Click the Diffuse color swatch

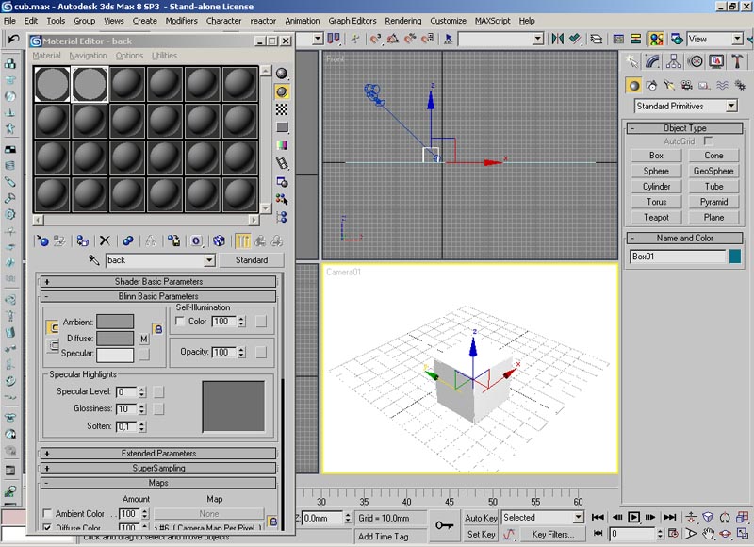[x=115, y=338]
